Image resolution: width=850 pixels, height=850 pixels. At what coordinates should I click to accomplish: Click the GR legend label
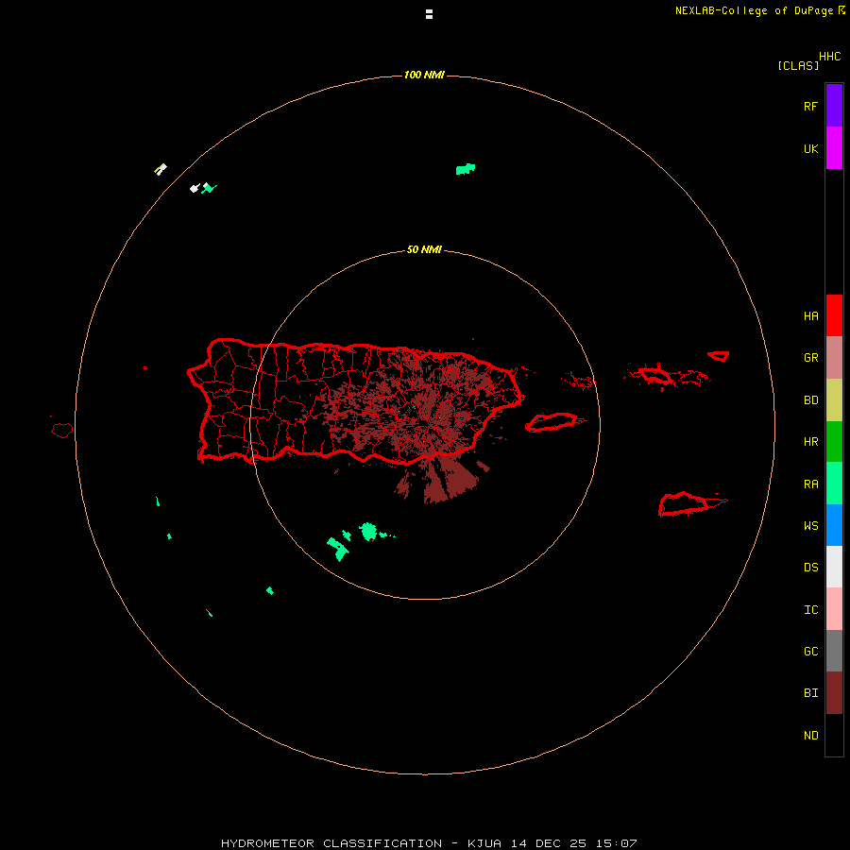[810, 358]
